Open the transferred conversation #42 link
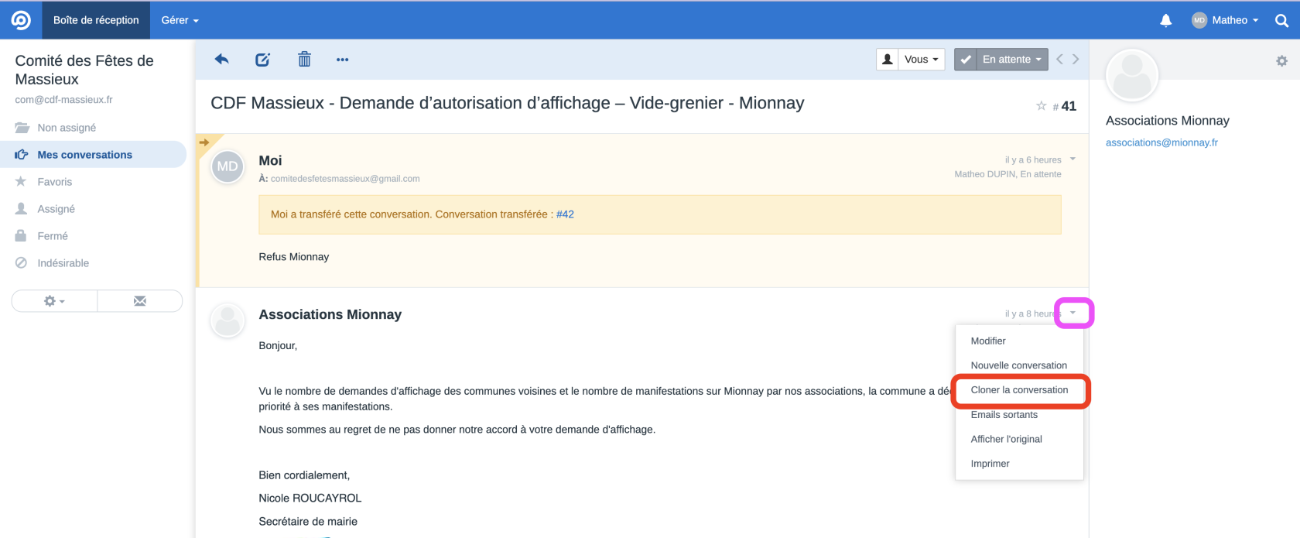This screenshot has height=538, width=1300. (565, 214)
